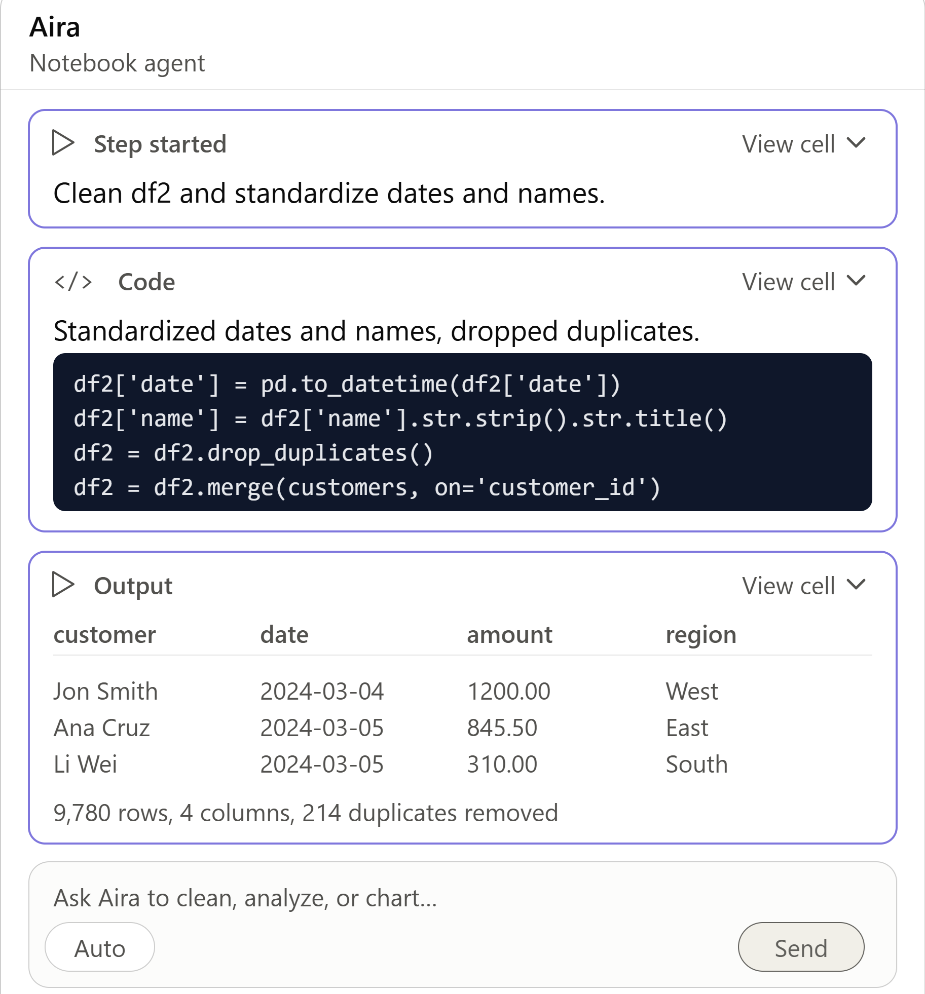
Task: Click the drop_duplicates code line
Action: [x=253, y=452]
